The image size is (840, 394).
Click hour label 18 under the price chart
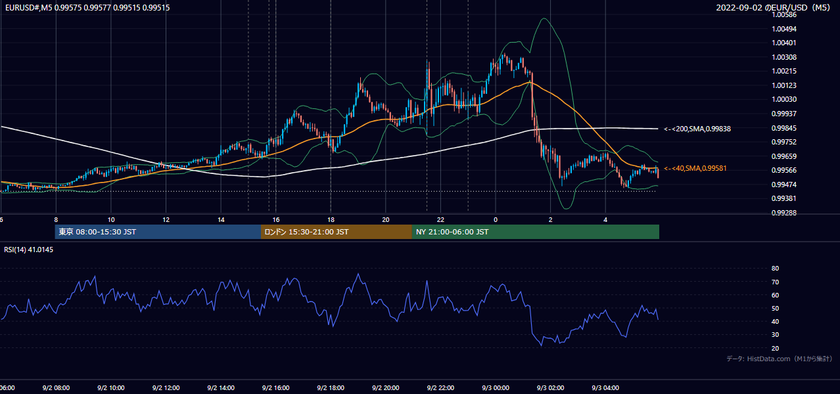point(331,220)
